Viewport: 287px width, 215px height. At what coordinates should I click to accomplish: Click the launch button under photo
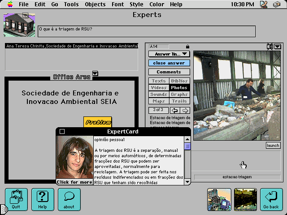[273, 146]
